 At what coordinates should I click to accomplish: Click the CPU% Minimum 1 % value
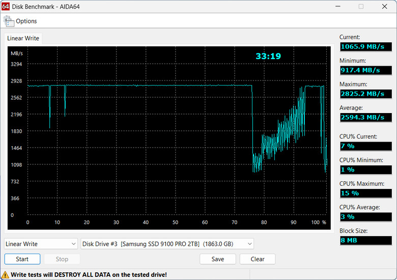pos(366,170)
